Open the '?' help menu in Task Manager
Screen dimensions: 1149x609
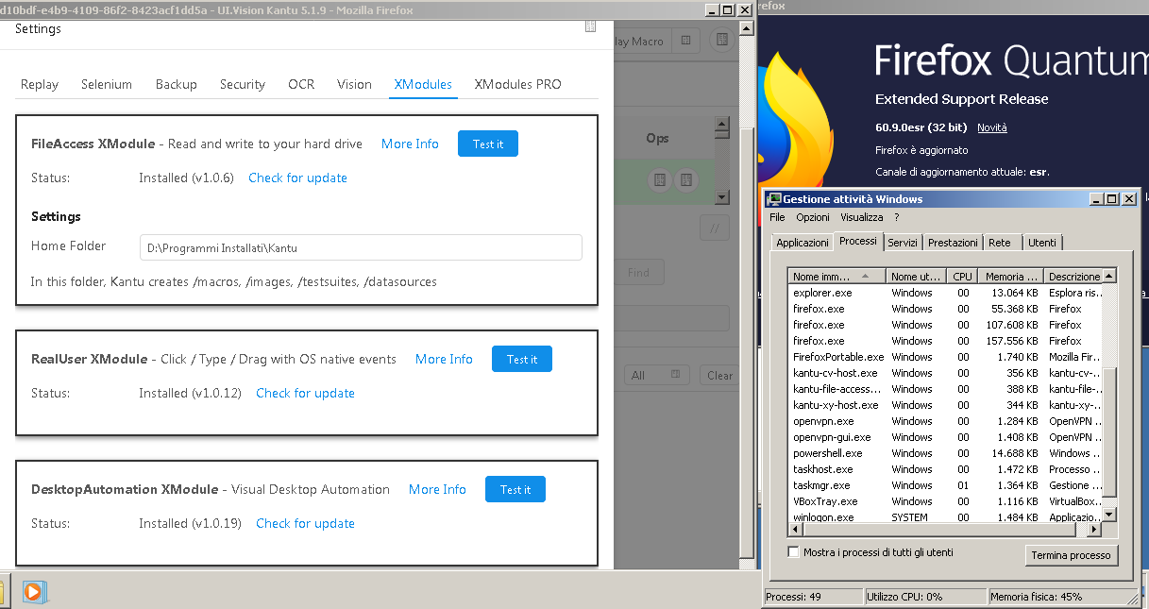(896, 217)
